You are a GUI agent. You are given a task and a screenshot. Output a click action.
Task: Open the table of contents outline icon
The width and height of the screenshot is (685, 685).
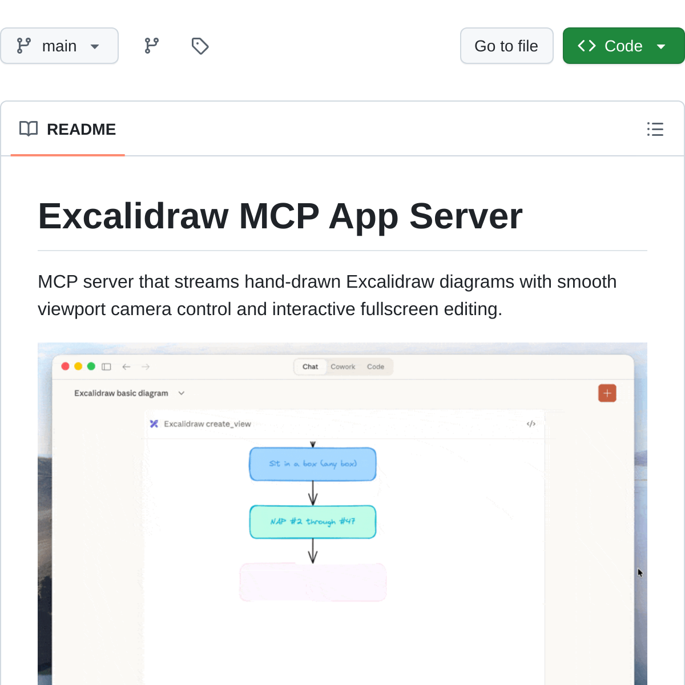[x=655, y=130]
